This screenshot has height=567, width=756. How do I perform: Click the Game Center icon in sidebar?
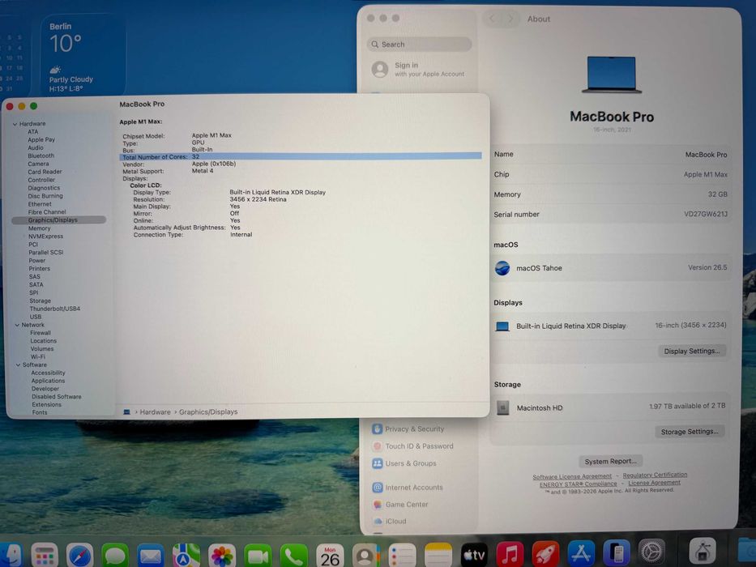(378, 505)
